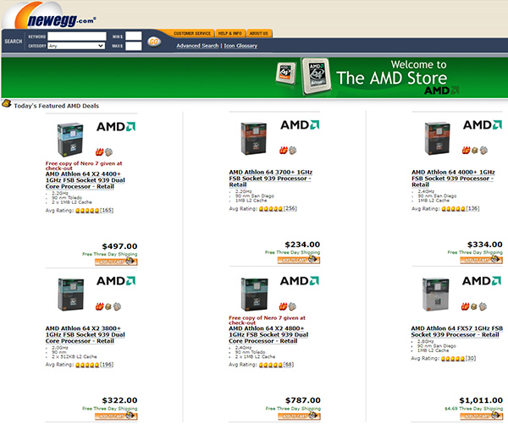This screenshot has height=424, width=508.
Task: Click the red hot-deal icon on X2 3800+
Action: click(x=99, y=306)
